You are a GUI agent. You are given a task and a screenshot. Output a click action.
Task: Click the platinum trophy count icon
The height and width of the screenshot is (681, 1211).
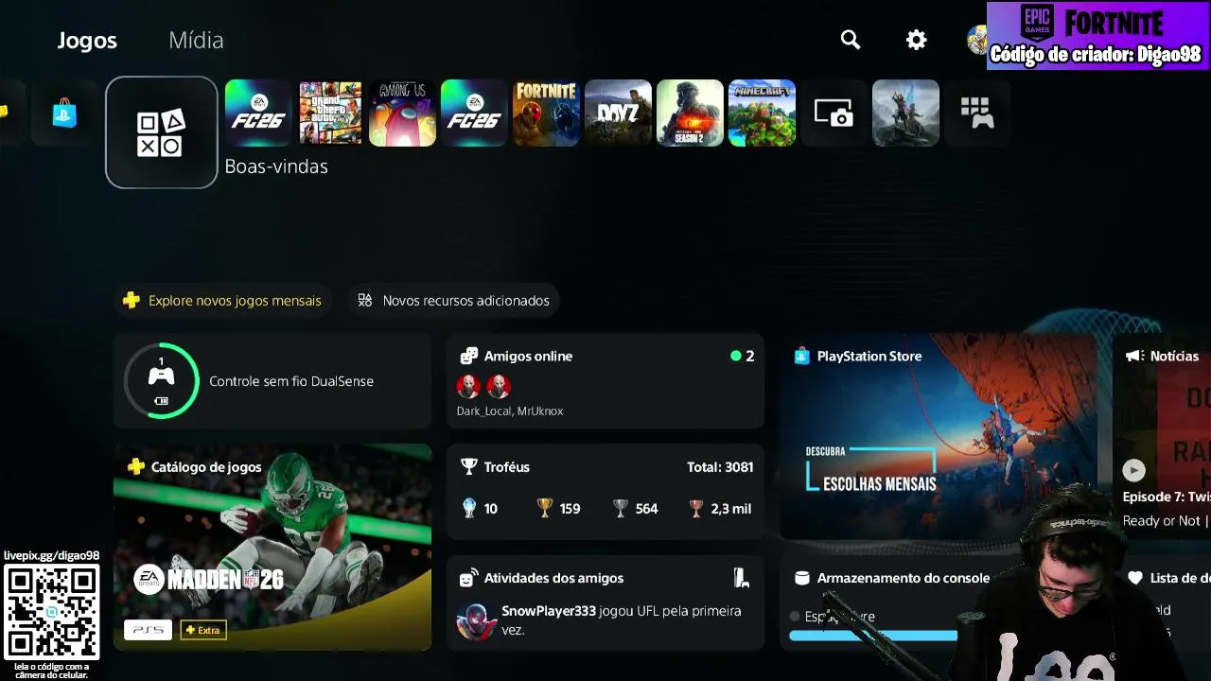click(469, 508)
